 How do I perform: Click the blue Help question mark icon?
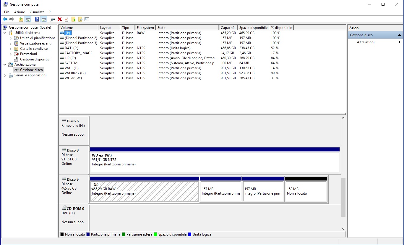click(37, 19)
